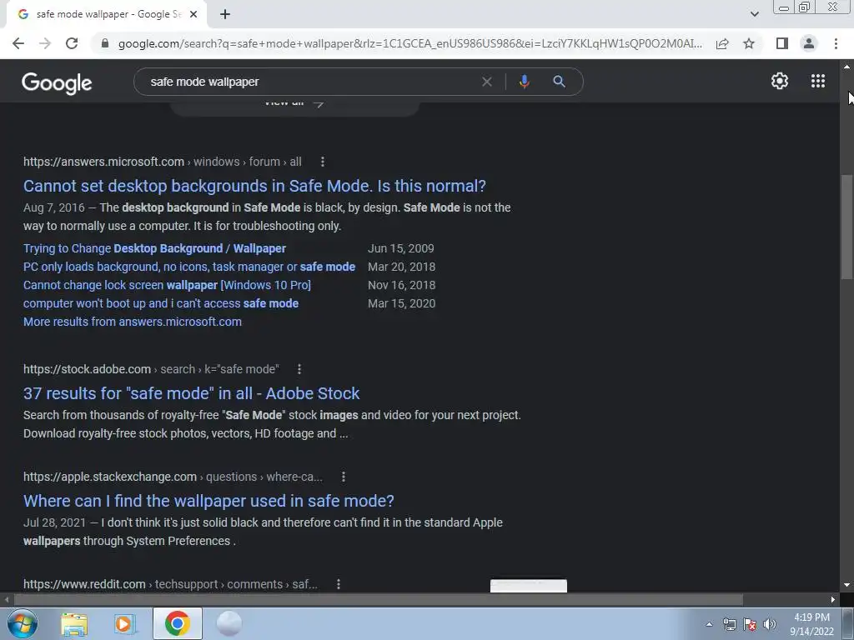Go to Google home via logo

pos(57,82)
